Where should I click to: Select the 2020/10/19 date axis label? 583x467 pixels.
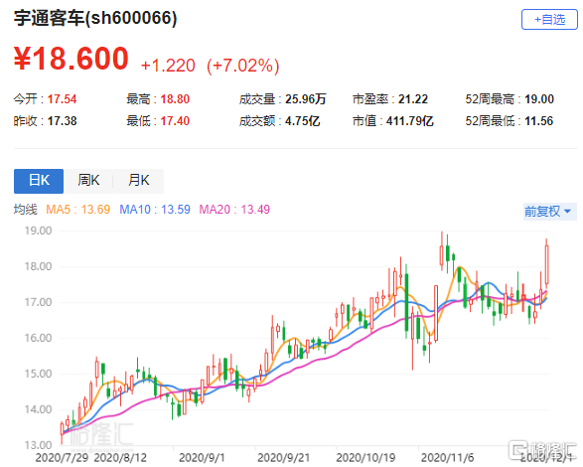(x=365, y=458)
